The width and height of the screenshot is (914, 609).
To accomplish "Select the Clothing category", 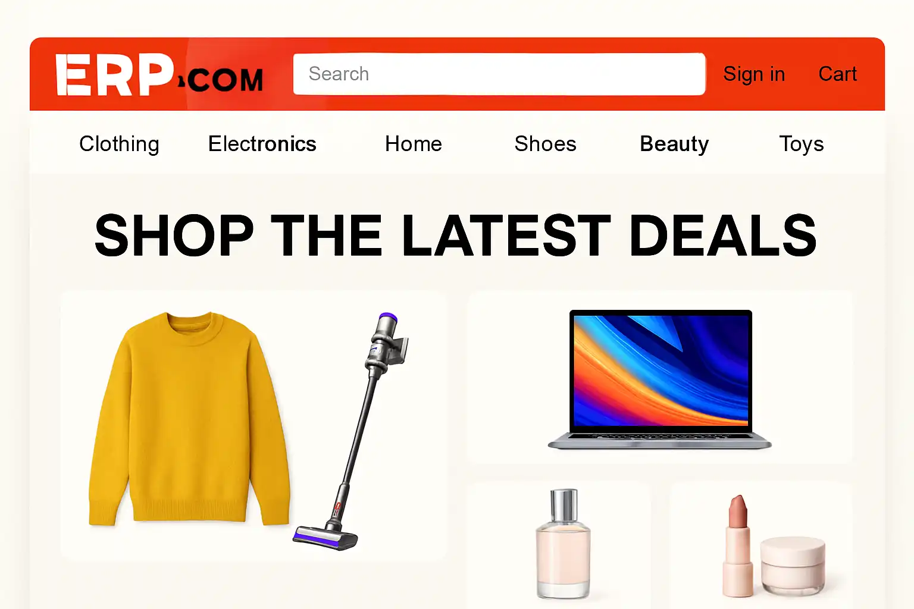I will [119, 144].
